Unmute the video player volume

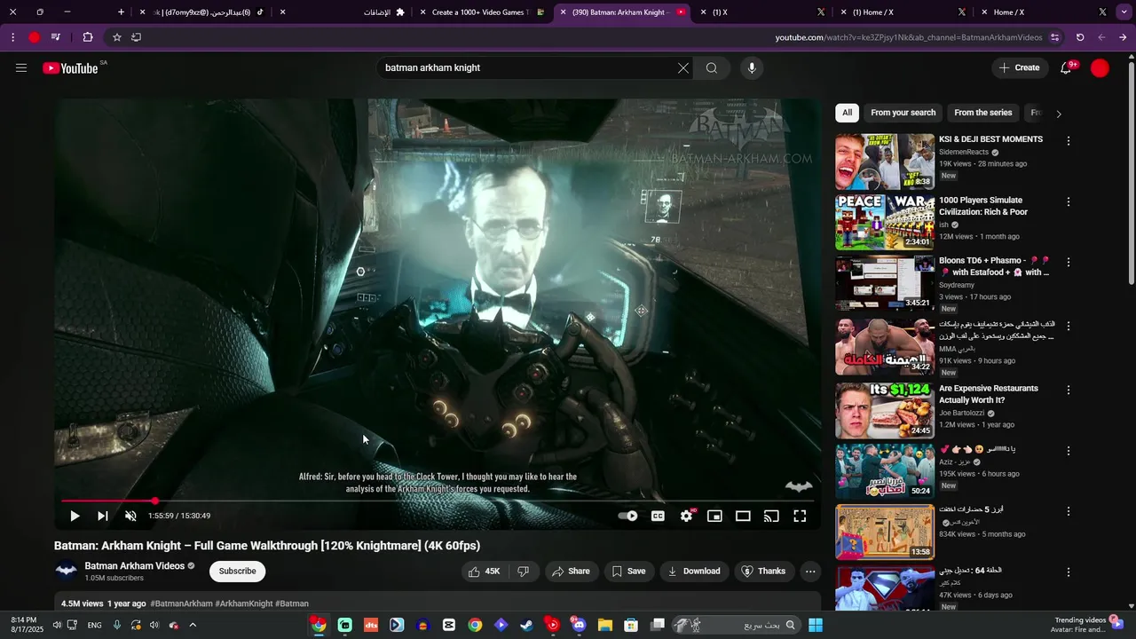(130, 516)
